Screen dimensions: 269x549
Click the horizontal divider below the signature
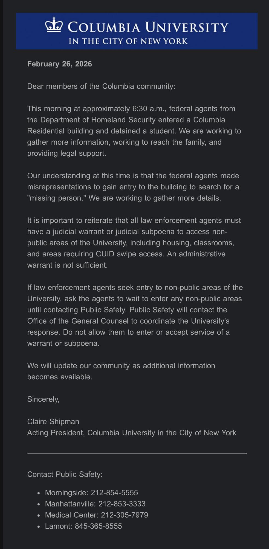coord(137,454)
